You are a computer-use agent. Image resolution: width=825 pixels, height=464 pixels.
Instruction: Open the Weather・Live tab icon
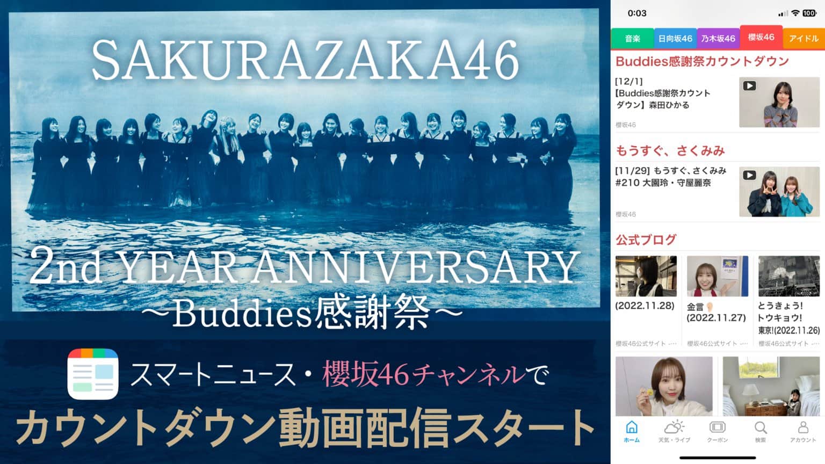[x=674, y=427]
